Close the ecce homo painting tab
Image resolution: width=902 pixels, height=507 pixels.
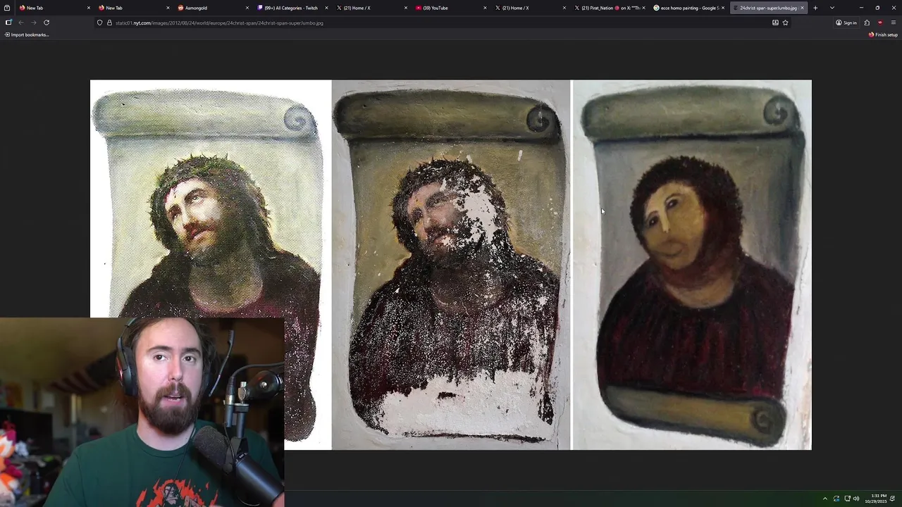(723, 8)
